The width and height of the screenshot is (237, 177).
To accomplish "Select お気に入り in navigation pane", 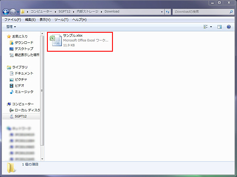I will [x=20, y=37].
